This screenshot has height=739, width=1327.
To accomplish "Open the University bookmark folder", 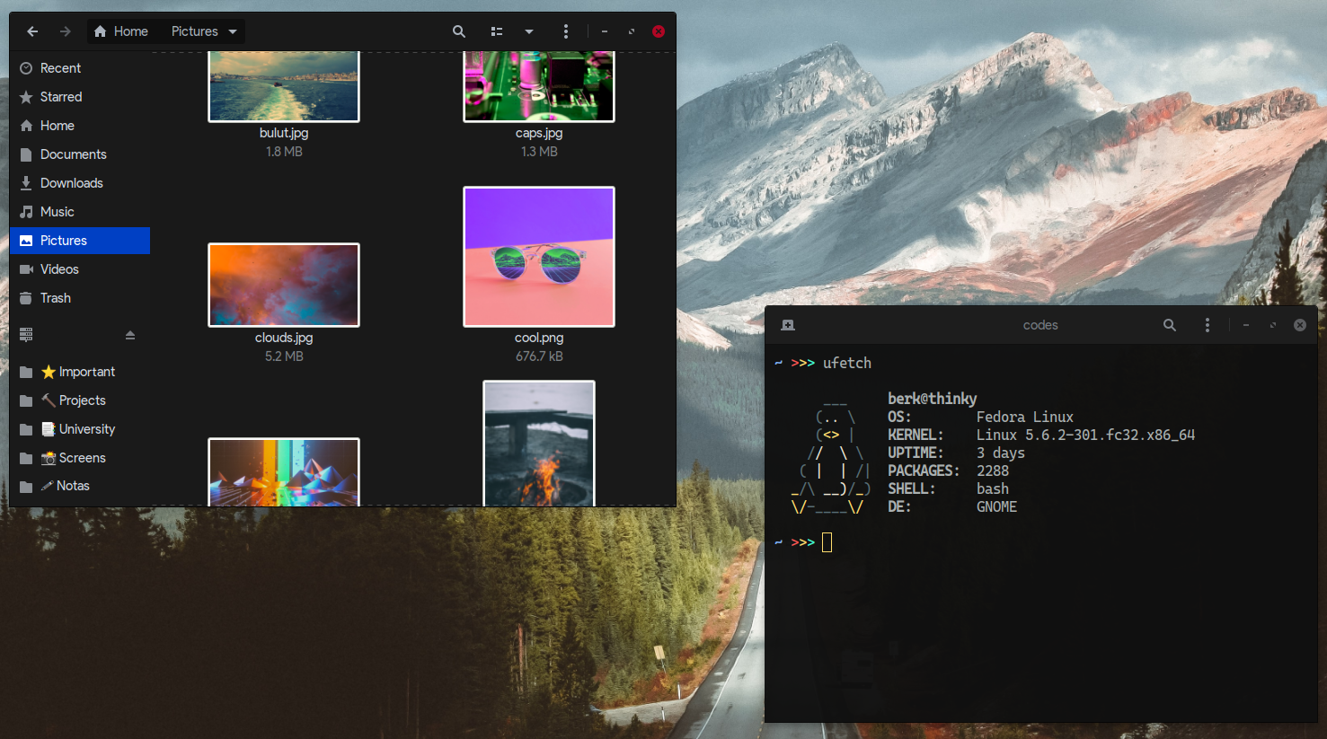I will 80,429.
